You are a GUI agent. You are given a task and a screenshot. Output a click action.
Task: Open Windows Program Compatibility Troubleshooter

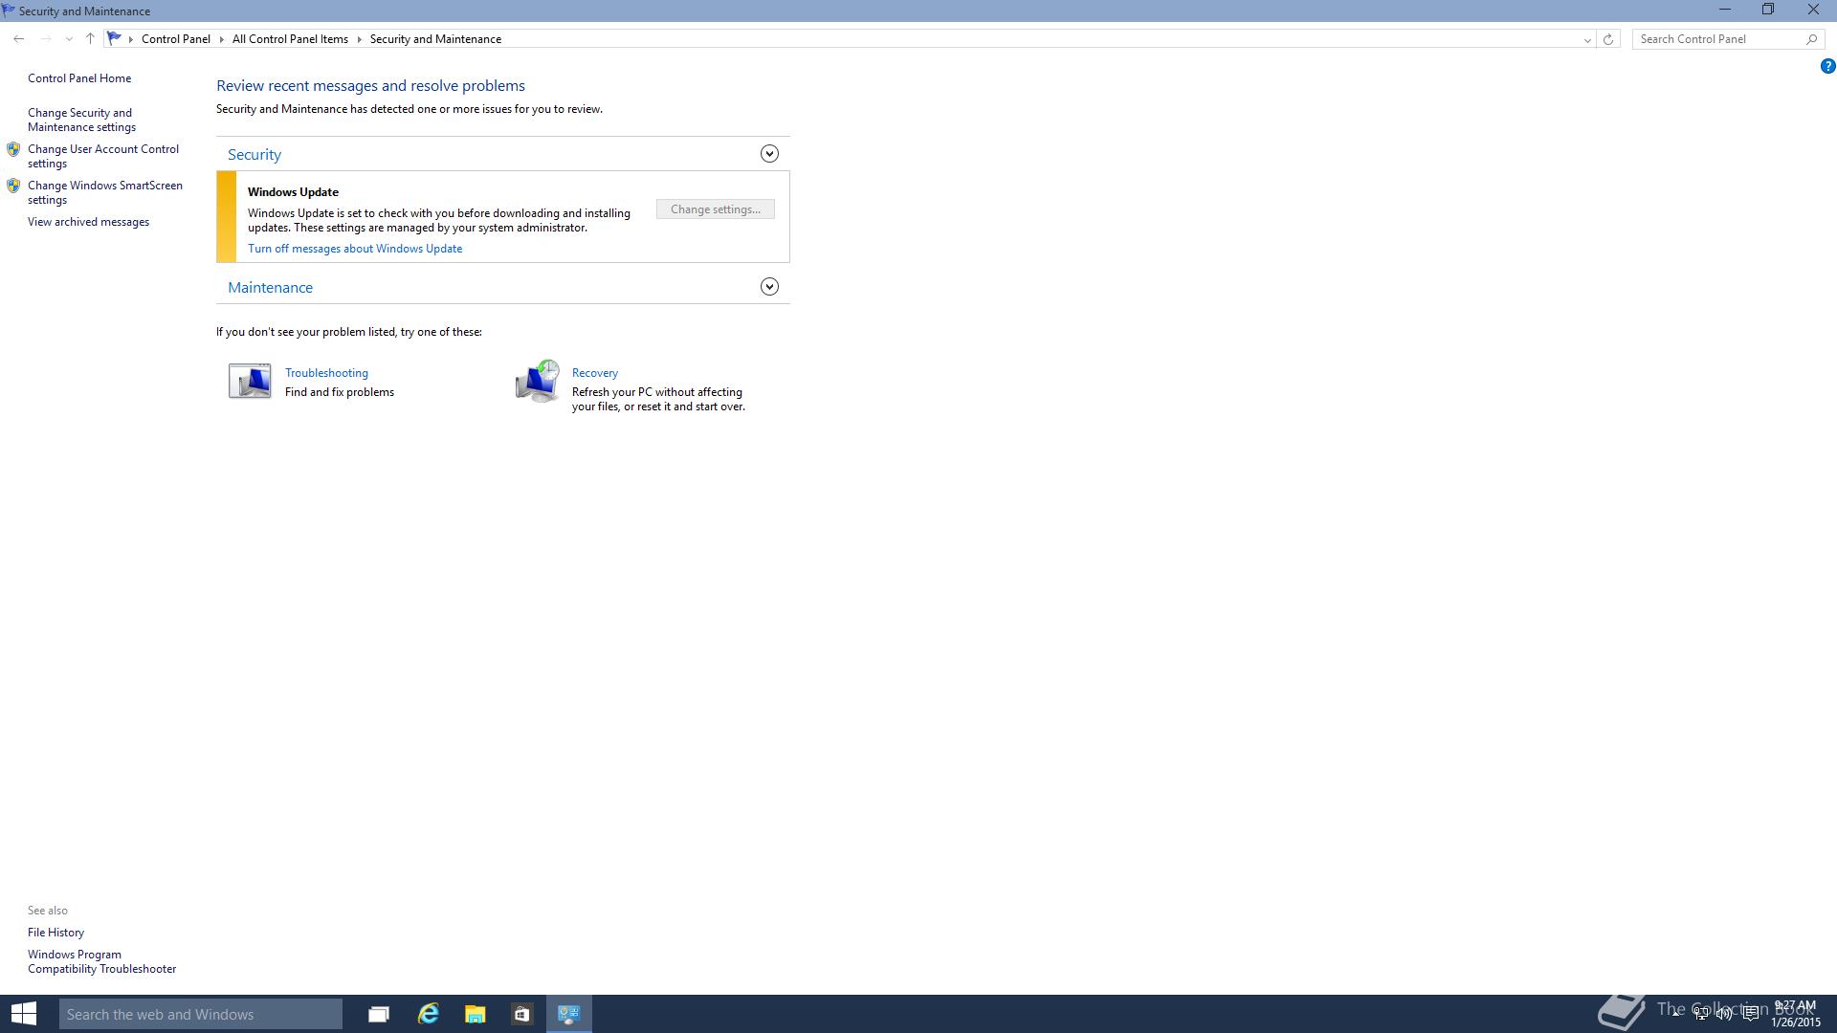101,961
